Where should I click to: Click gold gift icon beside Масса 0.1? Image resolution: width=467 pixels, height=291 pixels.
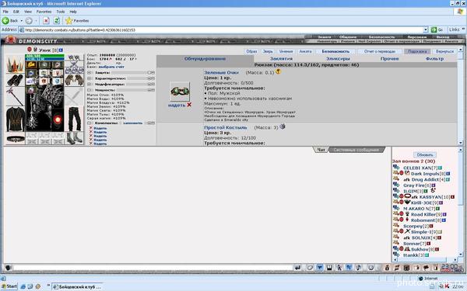pos(278,71)
